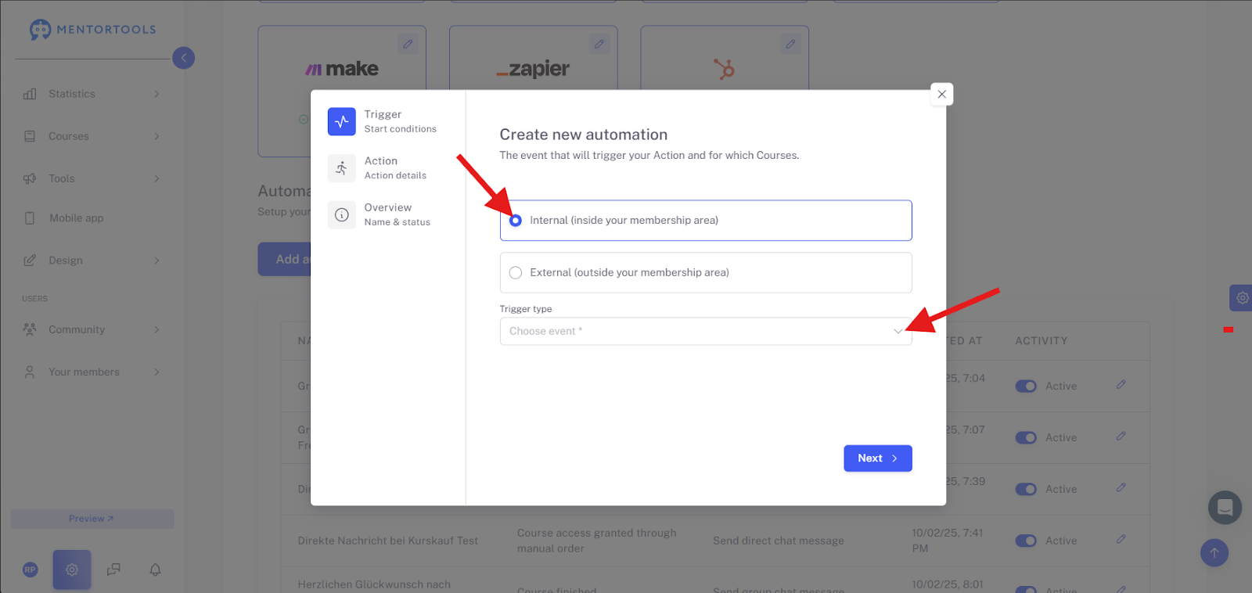Open the notifications bell icon
The width and height of the screenshot is (1252, 593).
(156, 570)
